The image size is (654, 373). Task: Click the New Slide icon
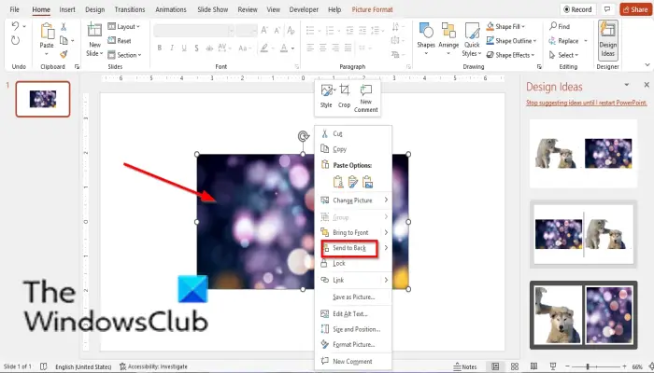coord(94,31)
